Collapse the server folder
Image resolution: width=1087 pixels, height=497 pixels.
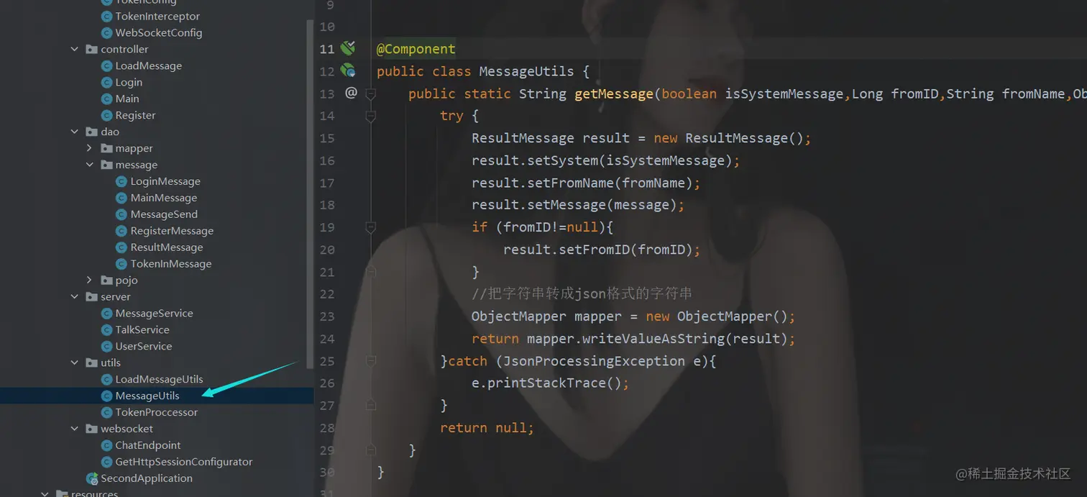(x=75, y=296)
